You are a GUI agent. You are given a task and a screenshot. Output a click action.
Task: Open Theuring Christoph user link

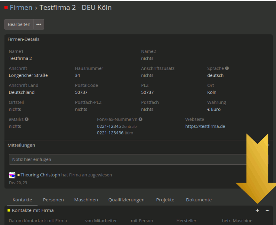(40, 175)
